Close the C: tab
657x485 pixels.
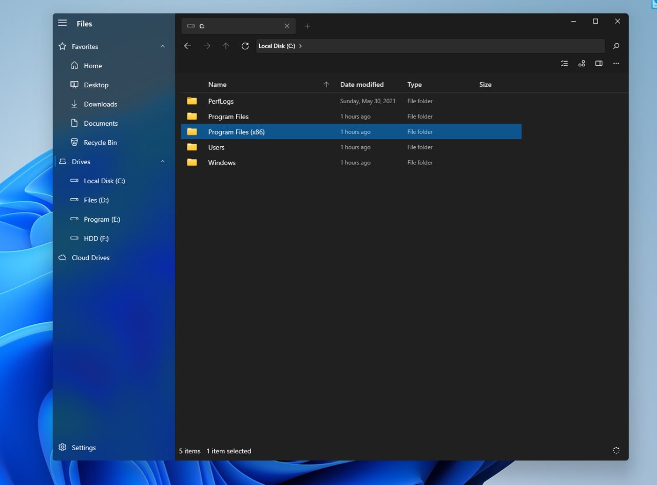click(x=287, y=26)
